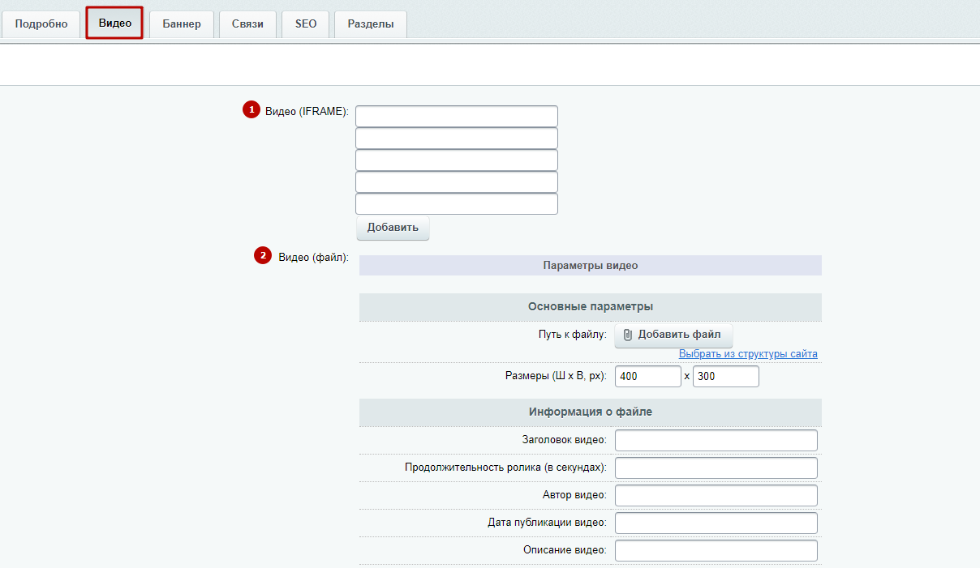Click the Продолжительность ролика input field

716,468
